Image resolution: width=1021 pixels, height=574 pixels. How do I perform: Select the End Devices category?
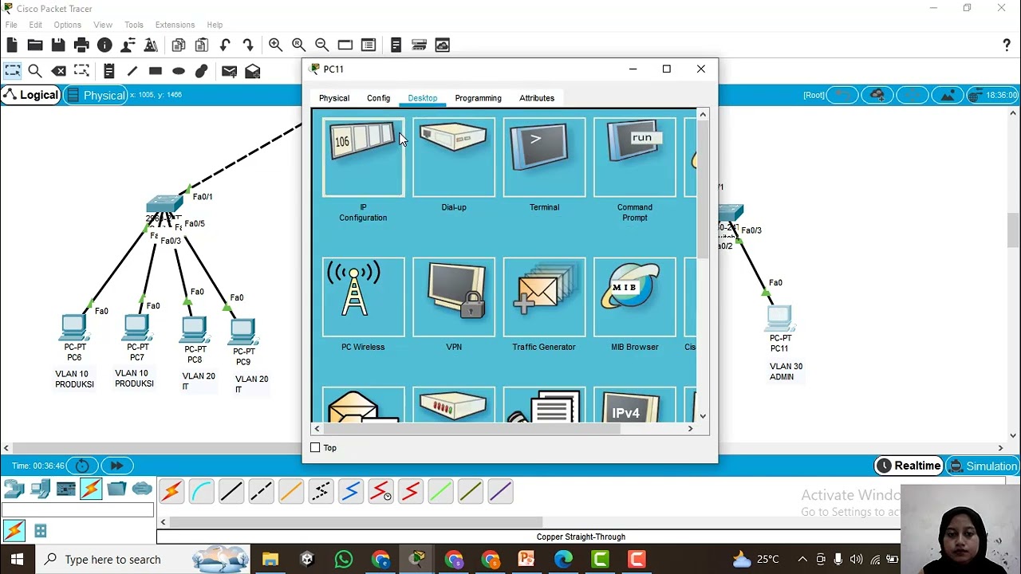[x=41, y=489]
